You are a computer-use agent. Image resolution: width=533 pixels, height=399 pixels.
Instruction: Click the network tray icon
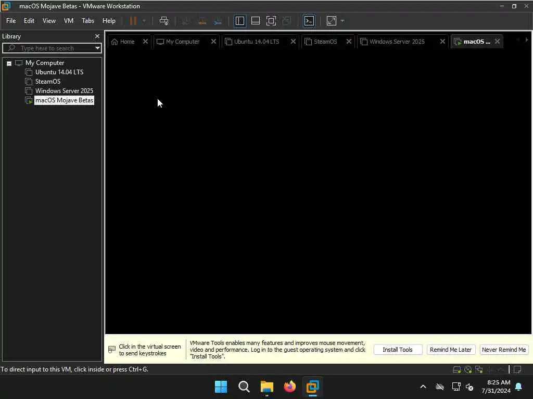[456, 387]
